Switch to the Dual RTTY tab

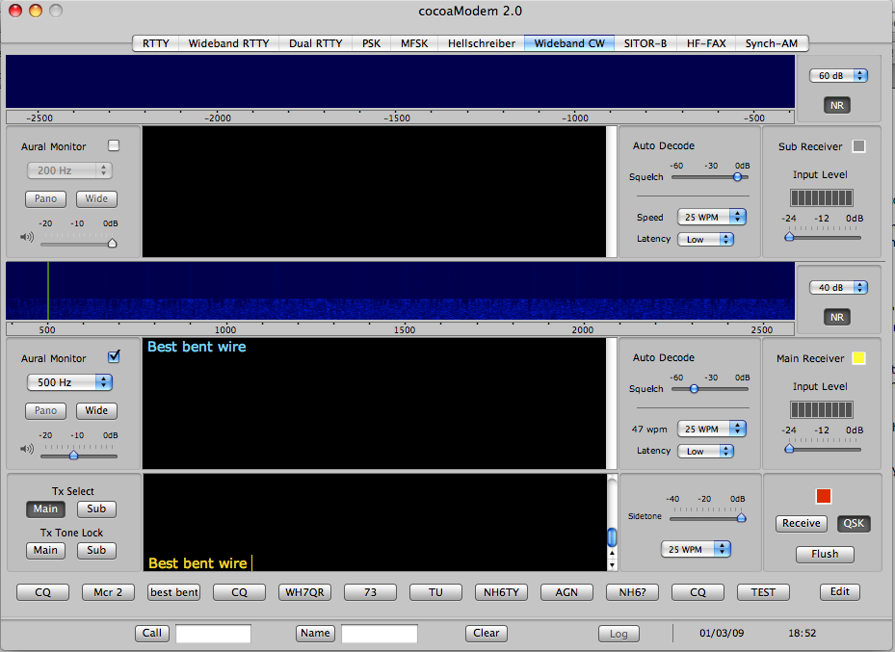pyautogui.click(x=316, y=43)
